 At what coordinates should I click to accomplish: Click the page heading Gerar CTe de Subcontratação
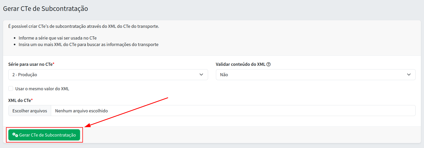pyautogui.click(x=45, y=9)
